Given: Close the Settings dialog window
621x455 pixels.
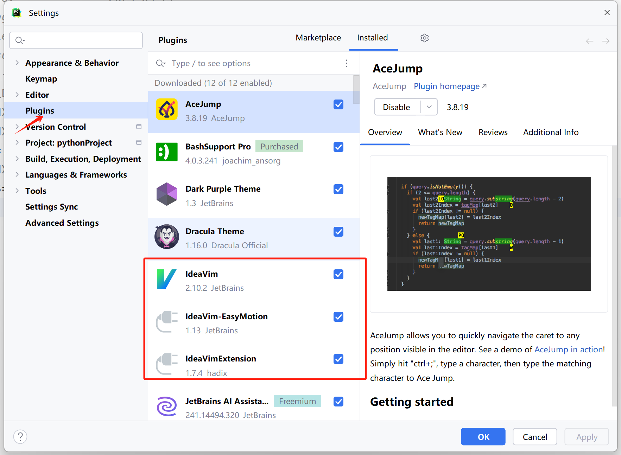Looking at the screenshot, I should [607, 13].
